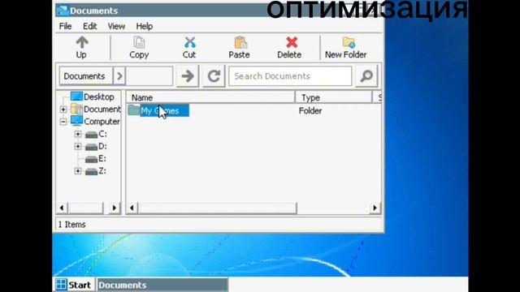This screenshot has height=292, width=520.
Task: Click the Documents taskbar button
Action: pyautogui.click(x=162, y=285)
